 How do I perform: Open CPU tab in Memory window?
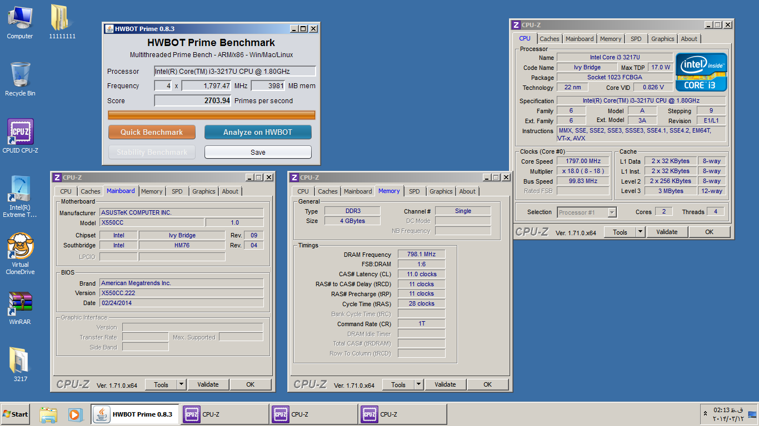(x=303, y=191)
